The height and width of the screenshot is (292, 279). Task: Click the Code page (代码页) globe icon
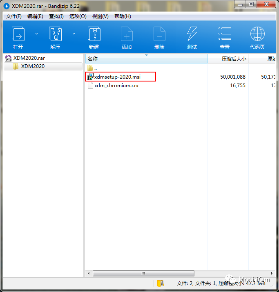tap(257, 34)
